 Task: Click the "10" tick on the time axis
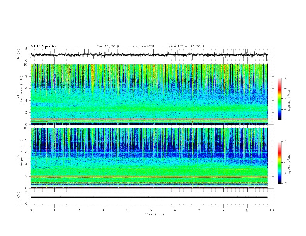[x=272, y=210]
